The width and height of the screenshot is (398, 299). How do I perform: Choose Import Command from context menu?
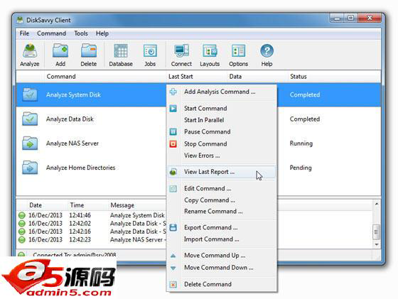pos(212,239)
